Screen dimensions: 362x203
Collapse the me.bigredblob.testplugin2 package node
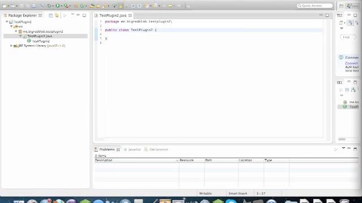tap(16, 32)
